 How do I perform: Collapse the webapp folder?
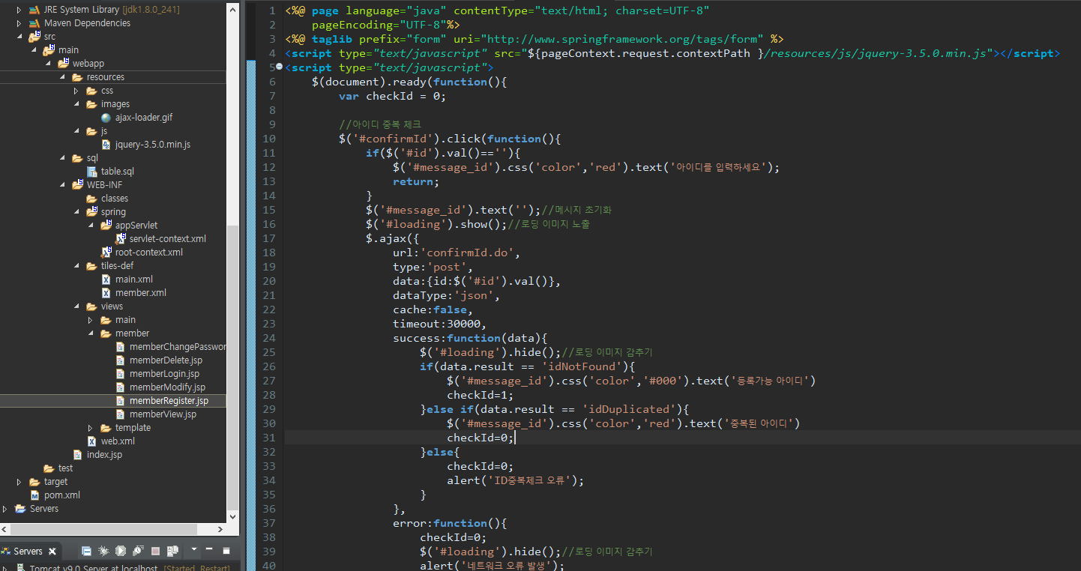[x=47, y=64]
